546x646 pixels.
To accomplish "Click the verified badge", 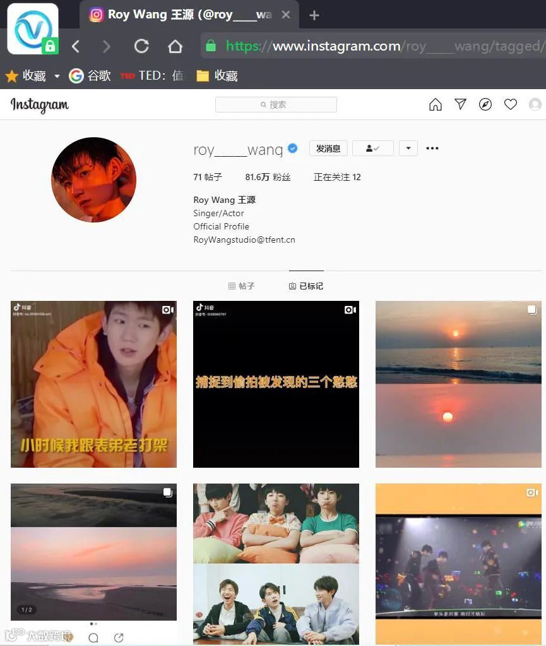I will pyautogui.click(x=292, y=149).
